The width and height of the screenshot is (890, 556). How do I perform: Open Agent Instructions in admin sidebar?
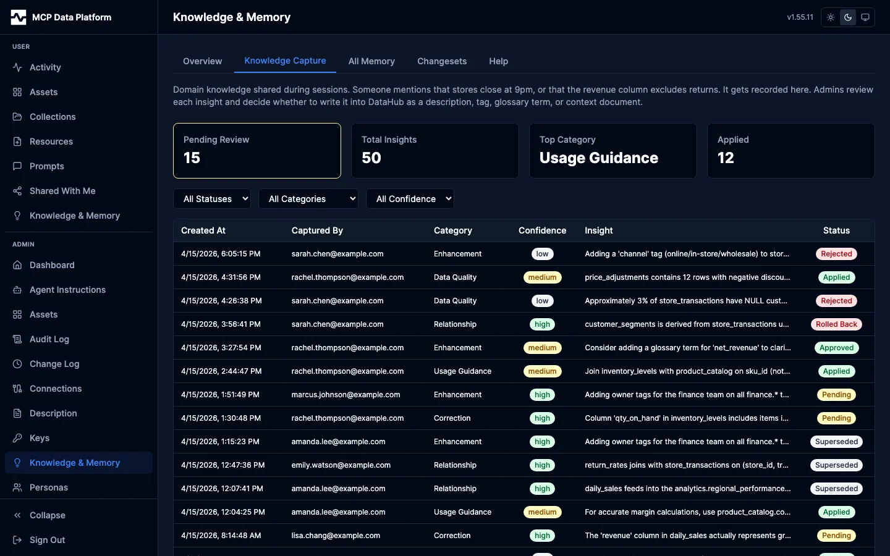tap(67, 290)
